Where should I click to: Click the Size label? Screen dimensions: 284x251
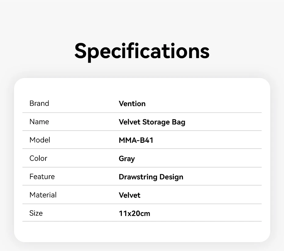point(36,213)
